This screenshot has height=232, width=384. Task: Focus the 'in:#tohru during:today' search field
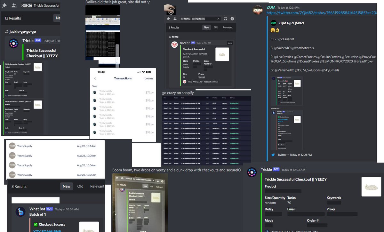tap(200, 19)
